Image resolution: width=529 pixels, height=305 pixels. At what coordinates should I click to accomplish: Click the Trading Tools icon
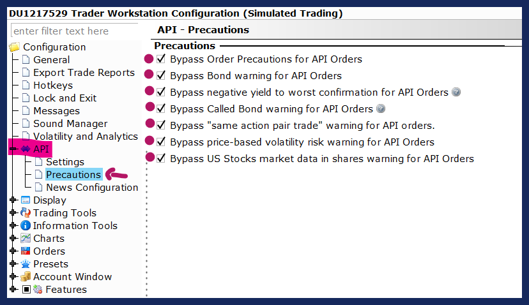26,213
